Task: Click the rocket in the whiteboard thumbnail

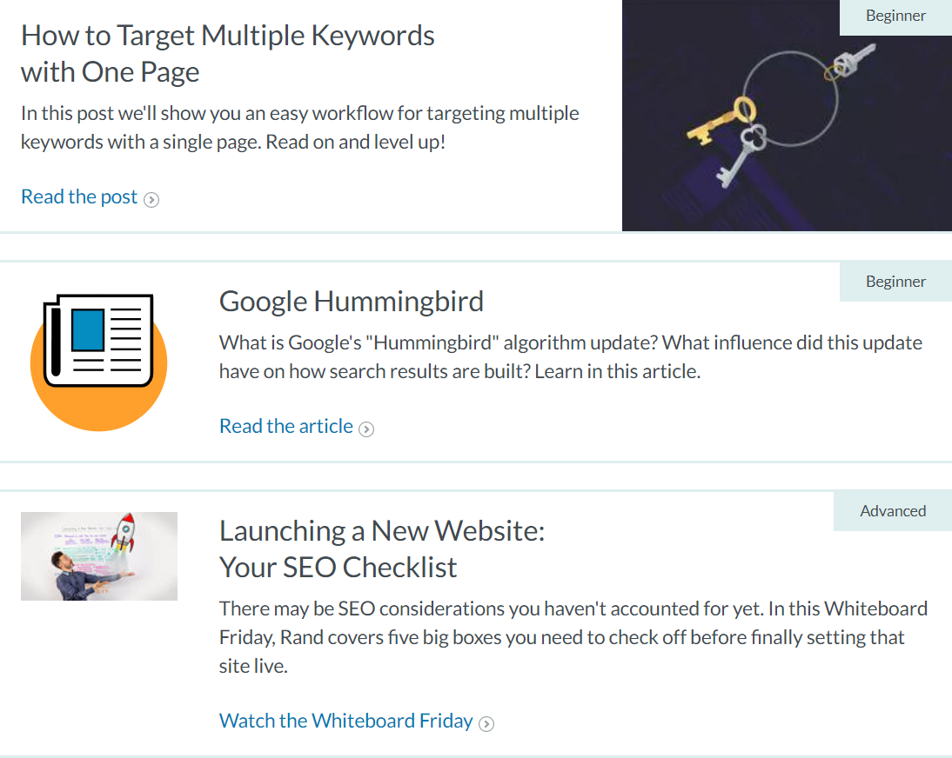Action: [x=125, y=529]
